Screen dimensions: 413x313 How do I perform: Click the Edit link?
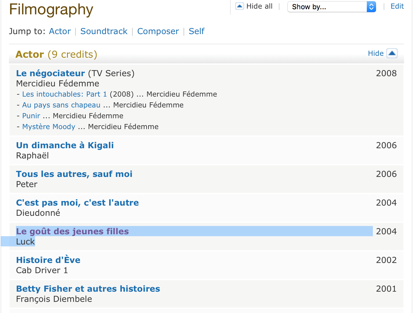[x=397, y=6]
